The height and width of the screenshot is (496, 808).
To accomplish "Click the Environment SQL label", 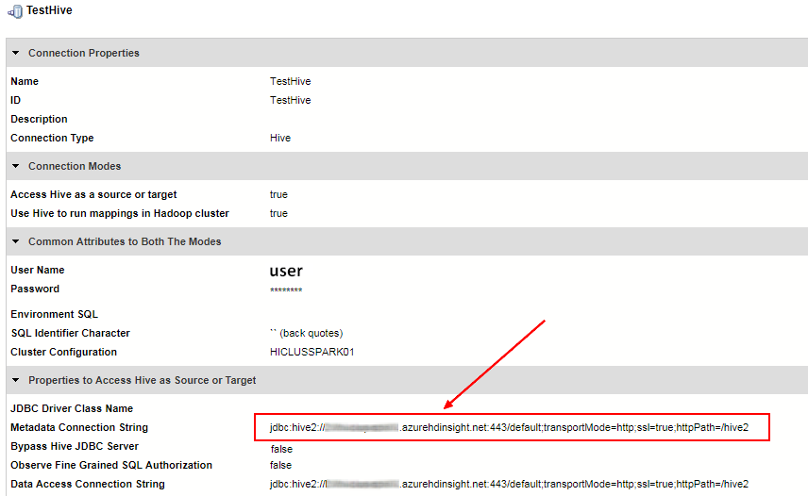I will tap(54, 314).
